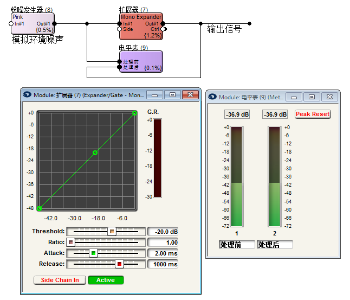Select the Mono Expander module block
350x300 pixels.
(141, 26)
